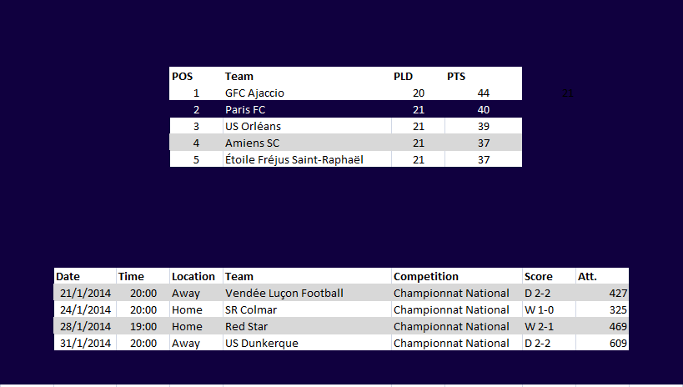
Task: Click the 609 attendance cell
Action: tap(602, 343)
